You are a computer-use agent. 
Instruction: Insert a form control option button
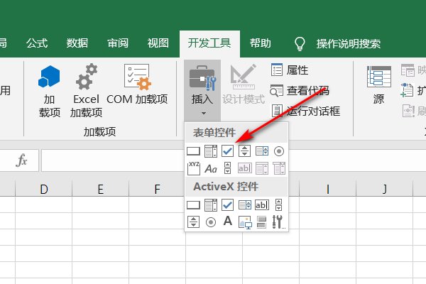click(x=279, y=151)
